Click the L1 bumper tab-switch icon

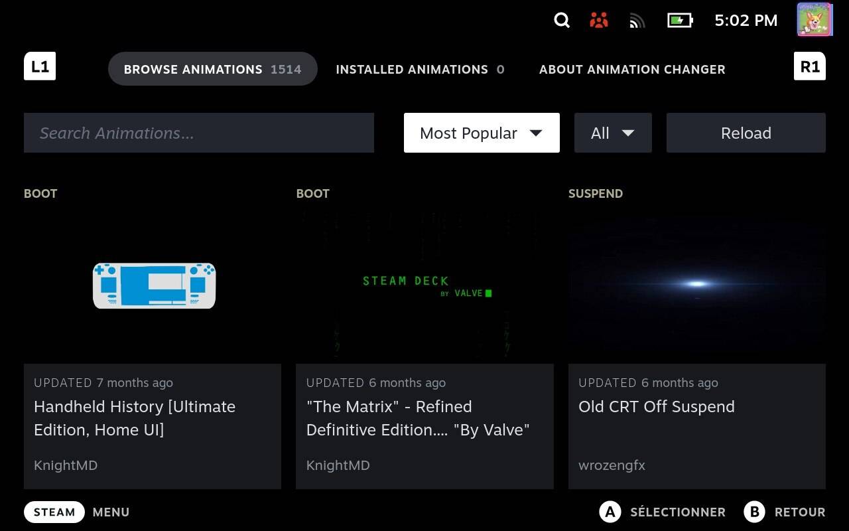(40, 66)
